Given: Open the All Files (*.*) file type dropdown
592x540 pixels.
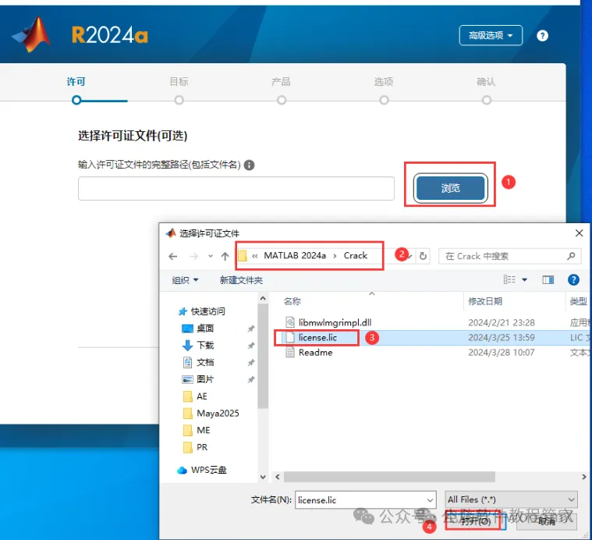Looking at the screenshot, I should pos(511,499).
